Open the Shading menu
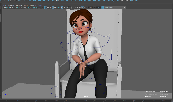Image resolution: width=173 pixels, height=102 pixels. (11, 5)
